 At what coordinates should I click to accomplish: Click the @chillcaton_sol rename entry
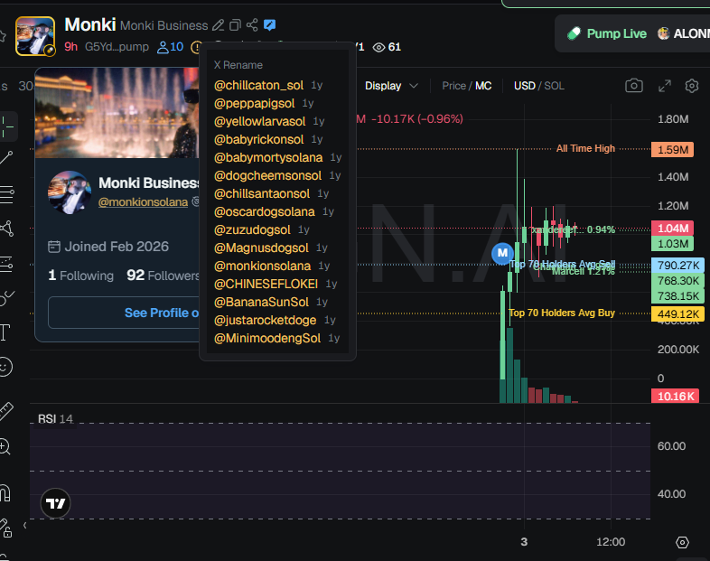(258, 85)
